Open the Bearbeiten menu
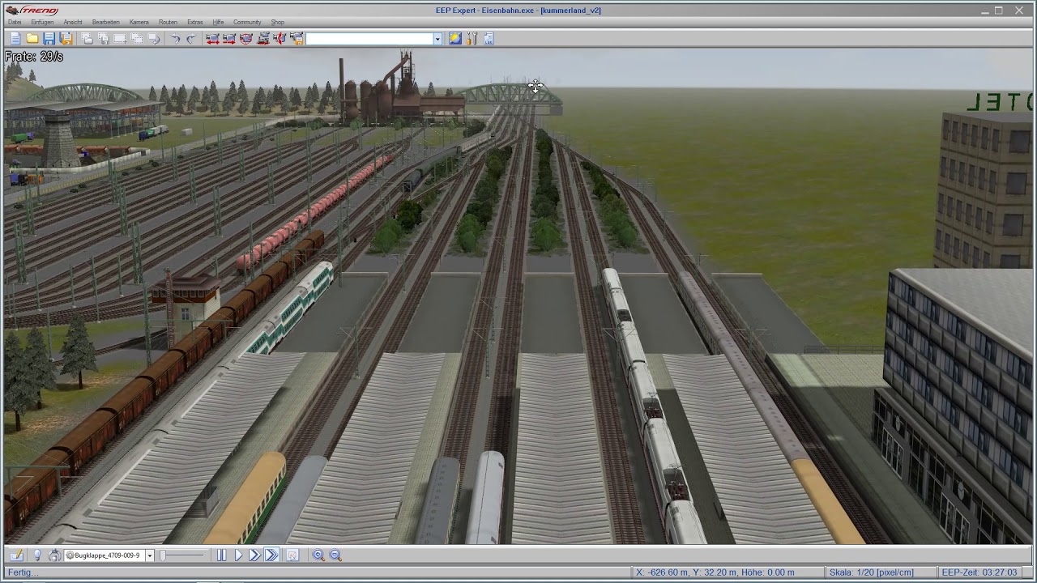1037x583 pixels. click(x=105, y=22)
